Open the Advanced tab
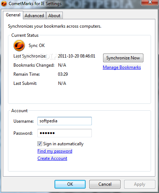The image size is (159, 193). point(34,16)
